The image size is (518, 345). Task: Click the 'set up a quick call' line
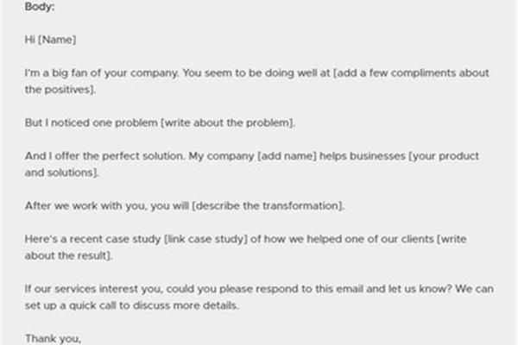[x=131, y=305]
